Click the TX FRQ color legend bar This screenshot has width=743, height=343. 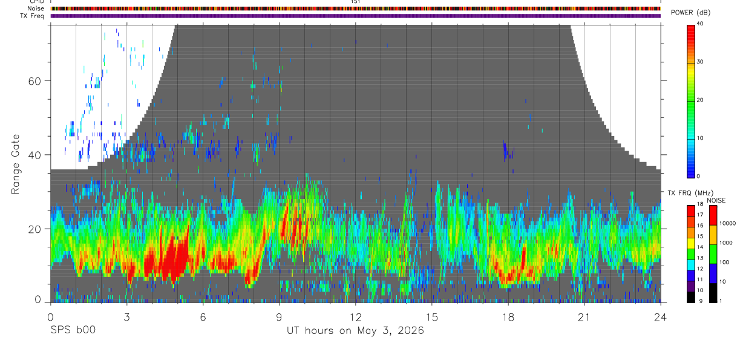point(691,254)
